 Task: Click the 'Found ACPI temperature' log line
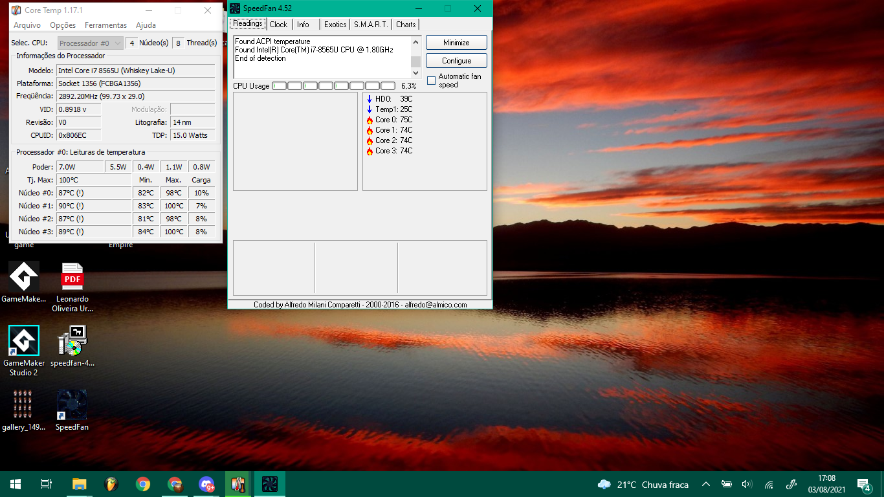(x=272, y=41)
